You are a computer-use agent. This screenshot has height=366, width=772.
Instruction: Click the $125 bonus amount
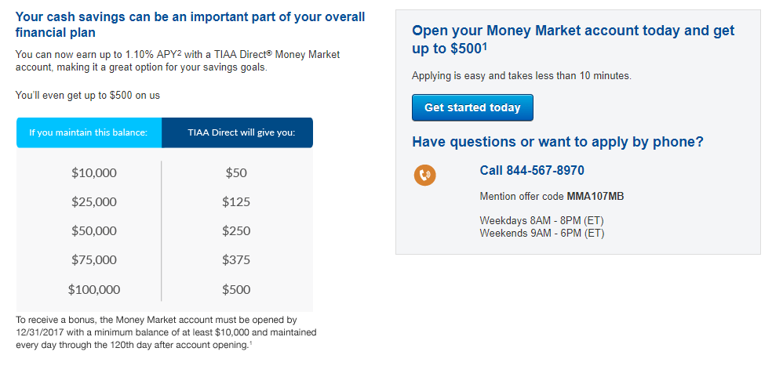236,202
